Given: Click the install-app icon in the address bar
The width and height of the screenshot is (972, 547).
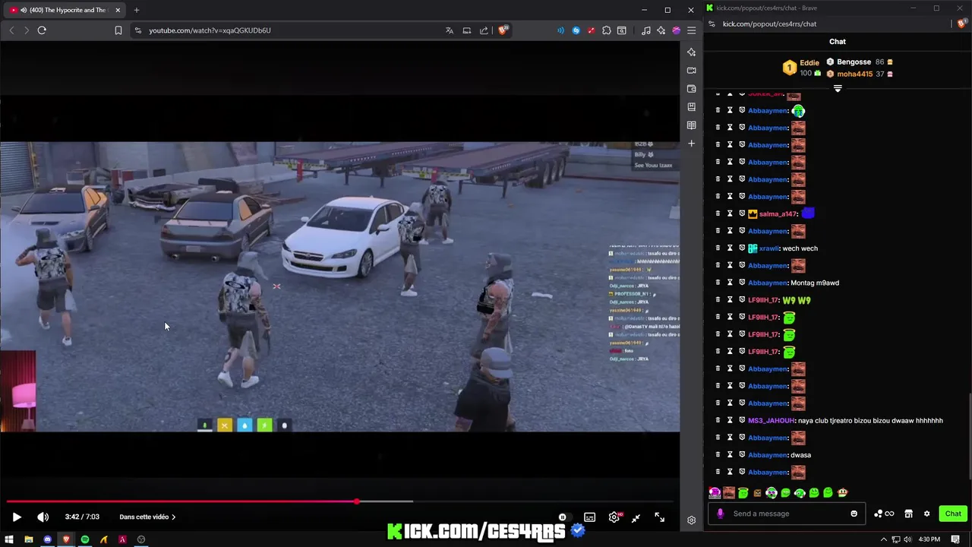Looking at the screenshot, I should pos(466,30).
